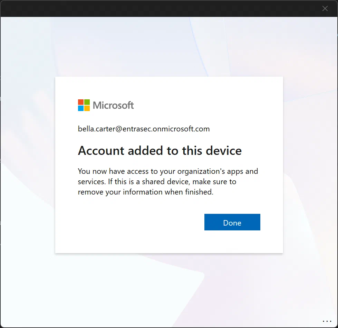Click the 'Account added to this device' heading

click(x=160, y=150)
